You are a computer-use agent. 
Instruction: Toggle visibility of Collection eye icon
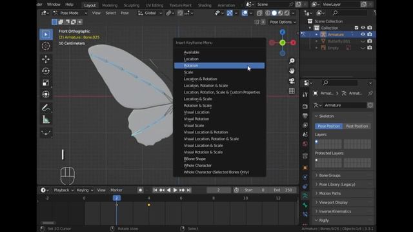363,28
